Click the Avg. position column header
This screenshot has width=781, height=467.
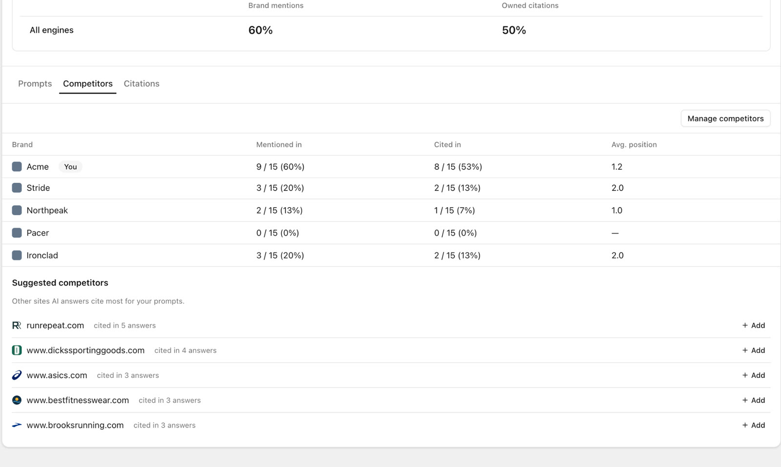point(634,144)
